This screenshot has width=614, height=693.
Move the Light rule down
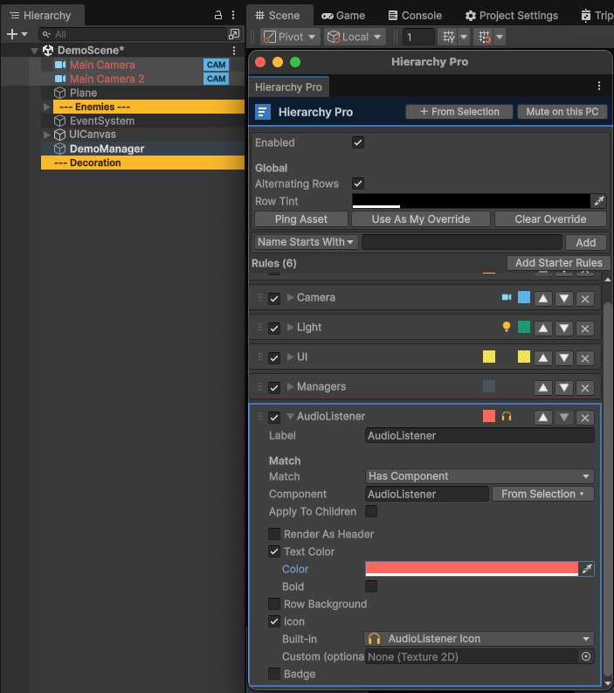pyautogui.click(x=564, y=328)
